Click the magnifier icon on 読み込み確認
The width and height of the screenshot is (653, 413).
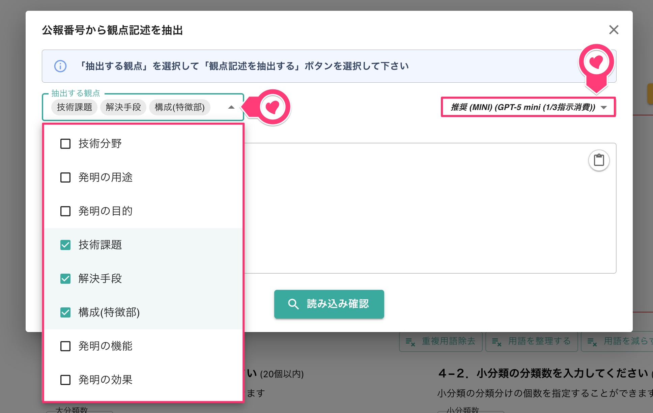point(293,304)
